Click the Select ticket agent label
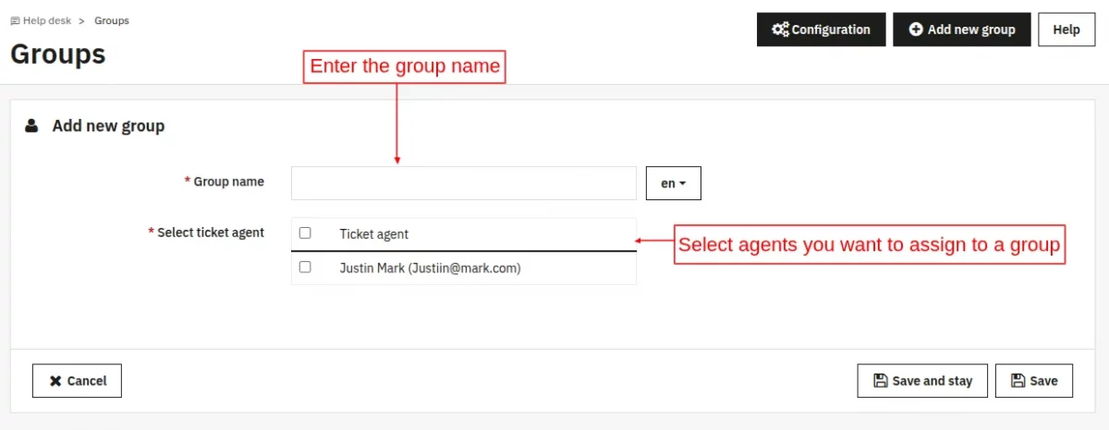Screen dimensions: 1109x430 click(x=211, y=233)
